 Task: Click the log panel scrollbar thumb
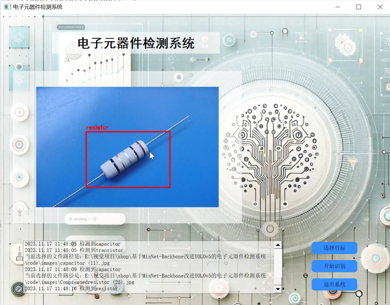[278, 281]
